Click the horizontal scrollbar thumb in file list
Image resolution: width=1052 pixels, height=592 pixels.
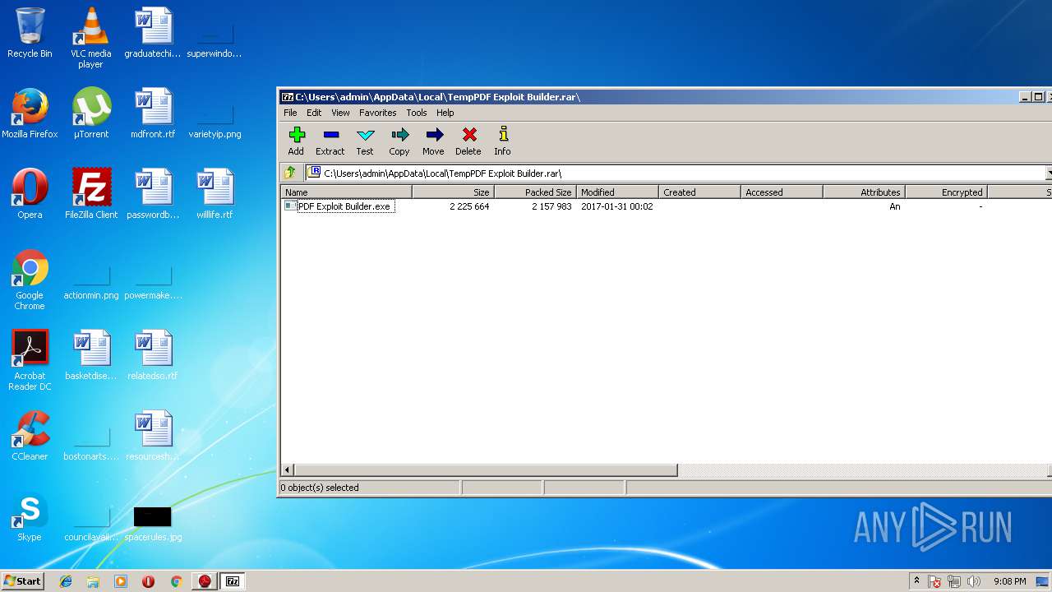[x=486, y=470]
